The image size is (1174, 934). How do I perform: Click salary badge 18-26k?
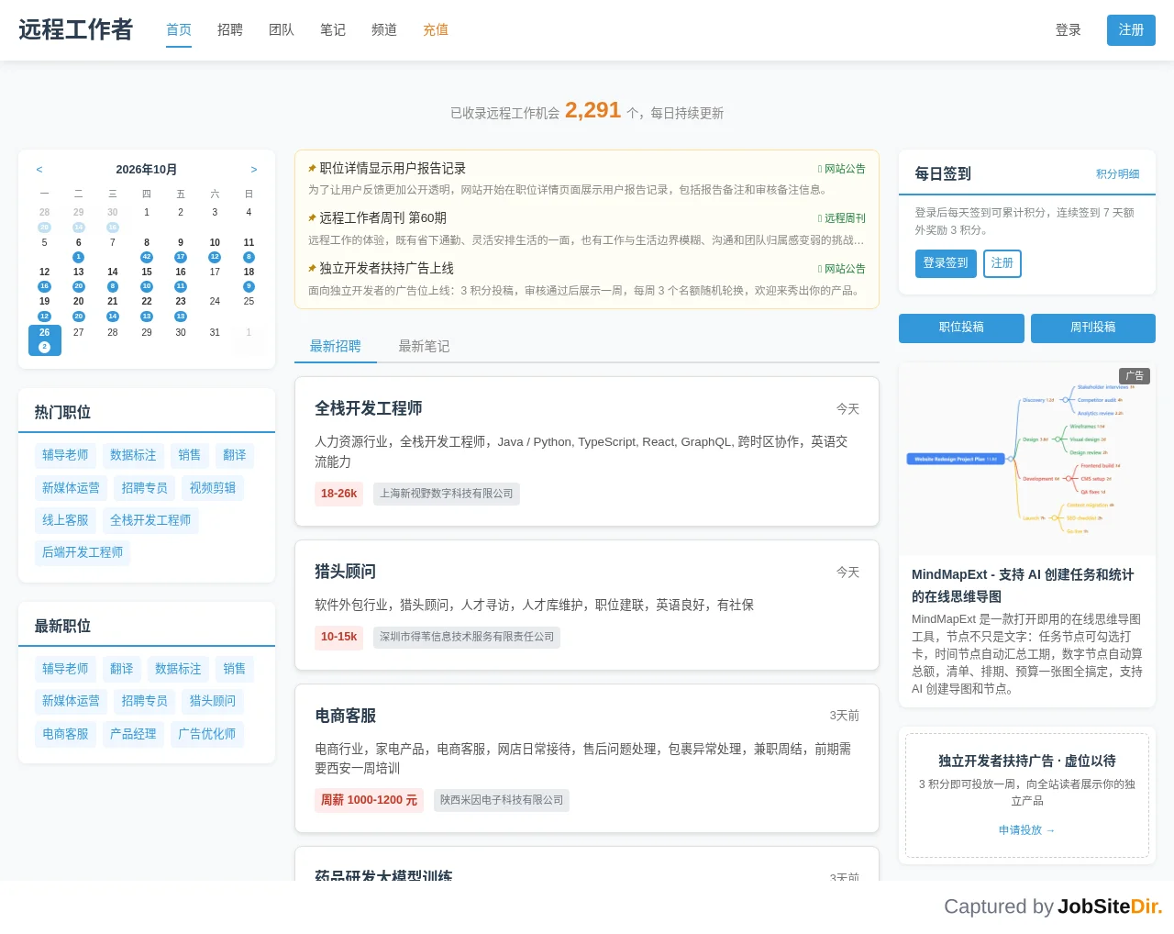(x=339, y=494)
